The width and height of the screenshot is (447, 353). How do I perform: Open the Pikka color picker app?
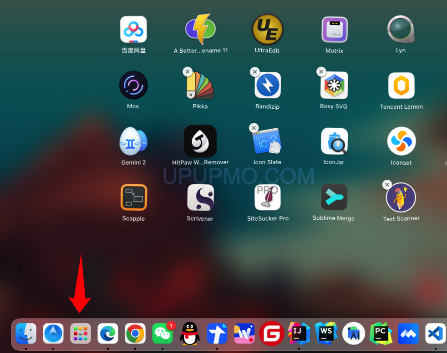tap(200, 85)
